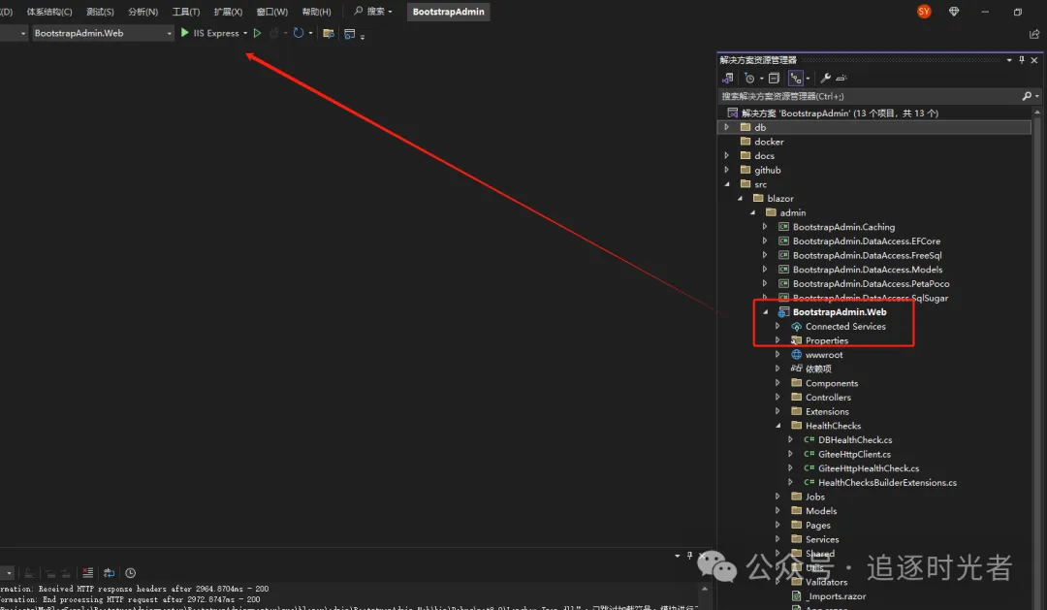Viewport: 1047px width, 610px height.
Task: Open the file nesting dropdown arrow
Action: coord(808,79)
